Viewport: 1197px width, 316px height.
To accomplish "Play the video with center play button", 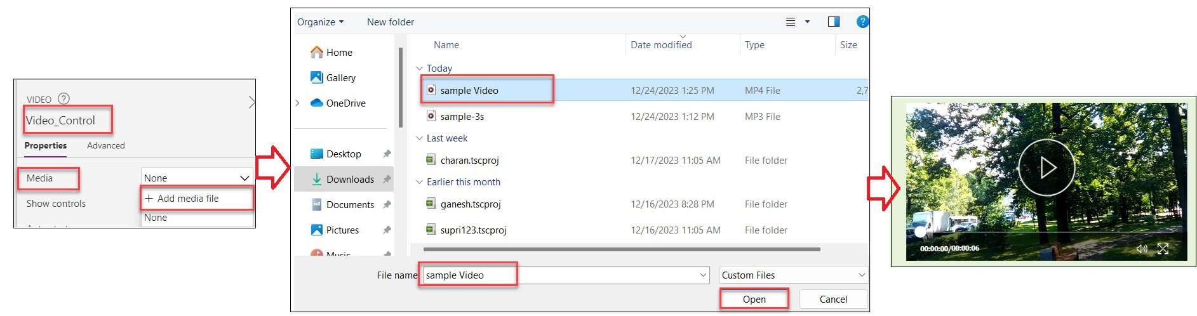I will click(x=1047, y=168).
